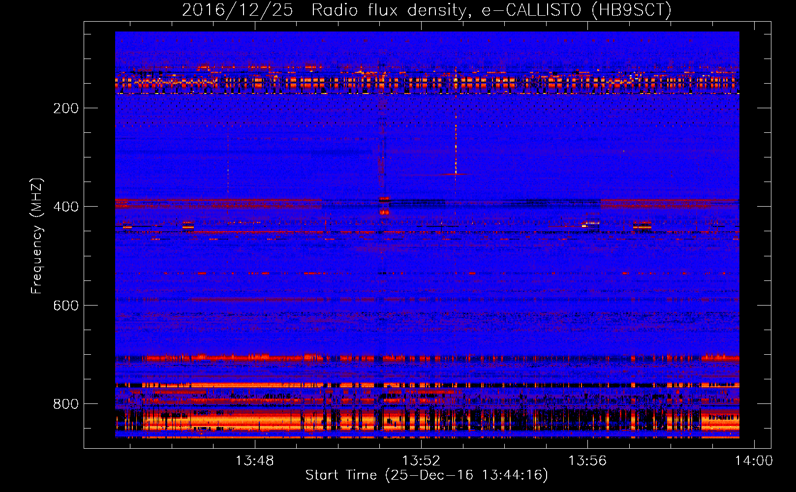Click the 400 frequency tick label

click(65, 207)
